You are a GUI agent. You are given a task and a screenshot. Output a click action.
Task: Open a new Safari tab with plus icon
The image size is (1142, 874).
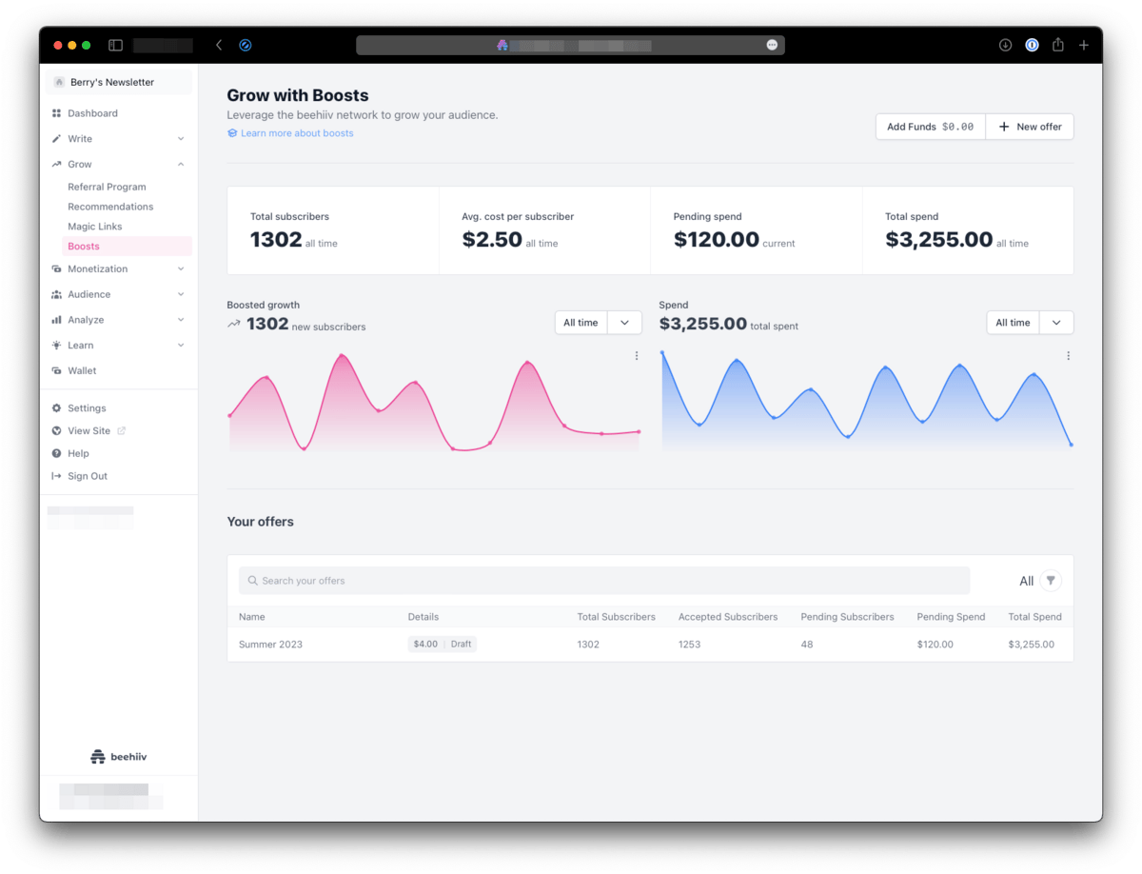click(x=1084, y=45)
